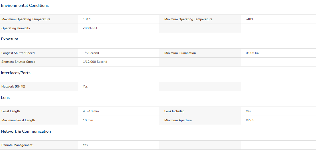Click the Network & Communication heading
The width and height of the screenshot is (316, 152).
click(x=26, y=131)
